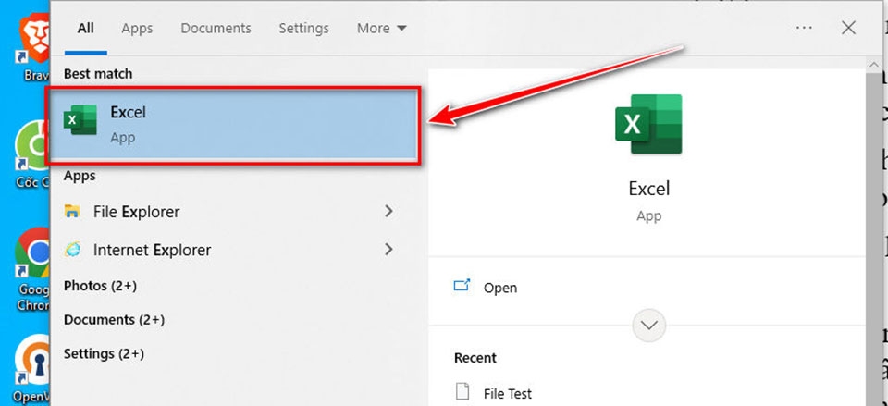This screenshot has height=406, width=888.
Task: Click the File Explorer folder icon
Action: tap(72, 212)
